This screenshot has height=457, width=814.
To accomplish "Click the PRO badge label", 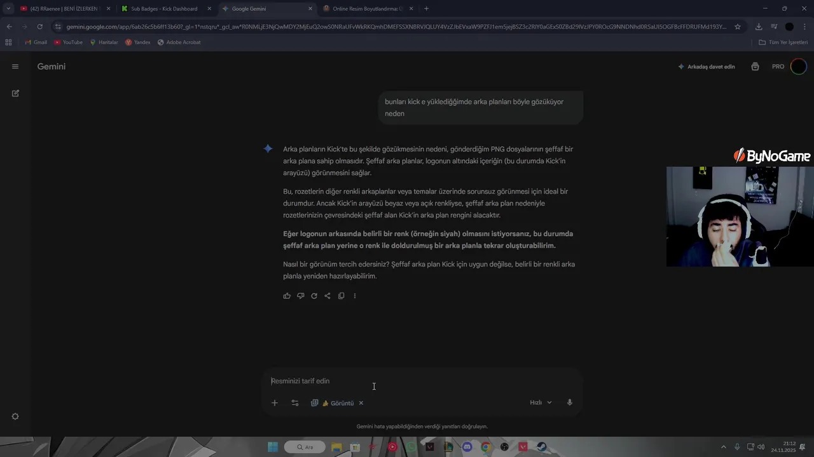I will pos(778,67).
